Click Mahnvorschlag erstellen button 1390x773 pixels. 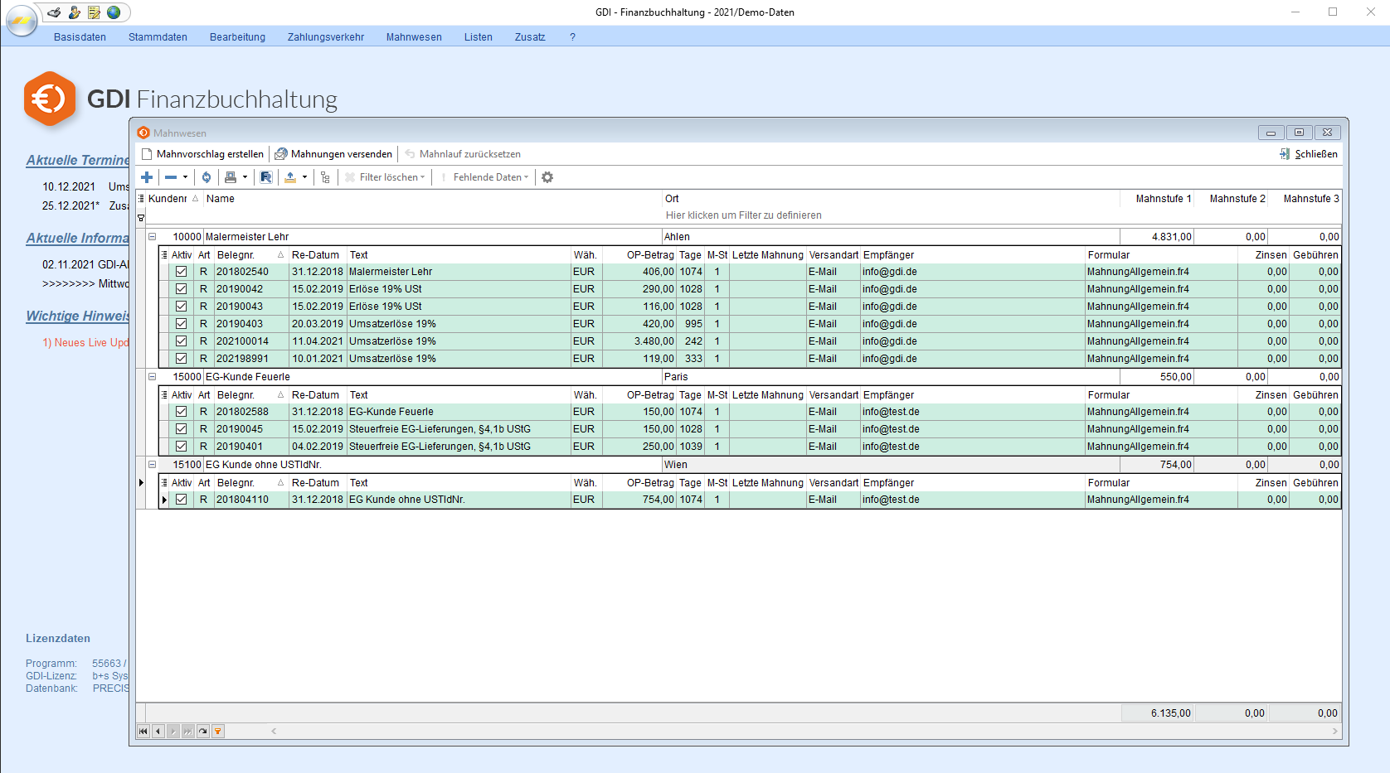tap(203, 154)
